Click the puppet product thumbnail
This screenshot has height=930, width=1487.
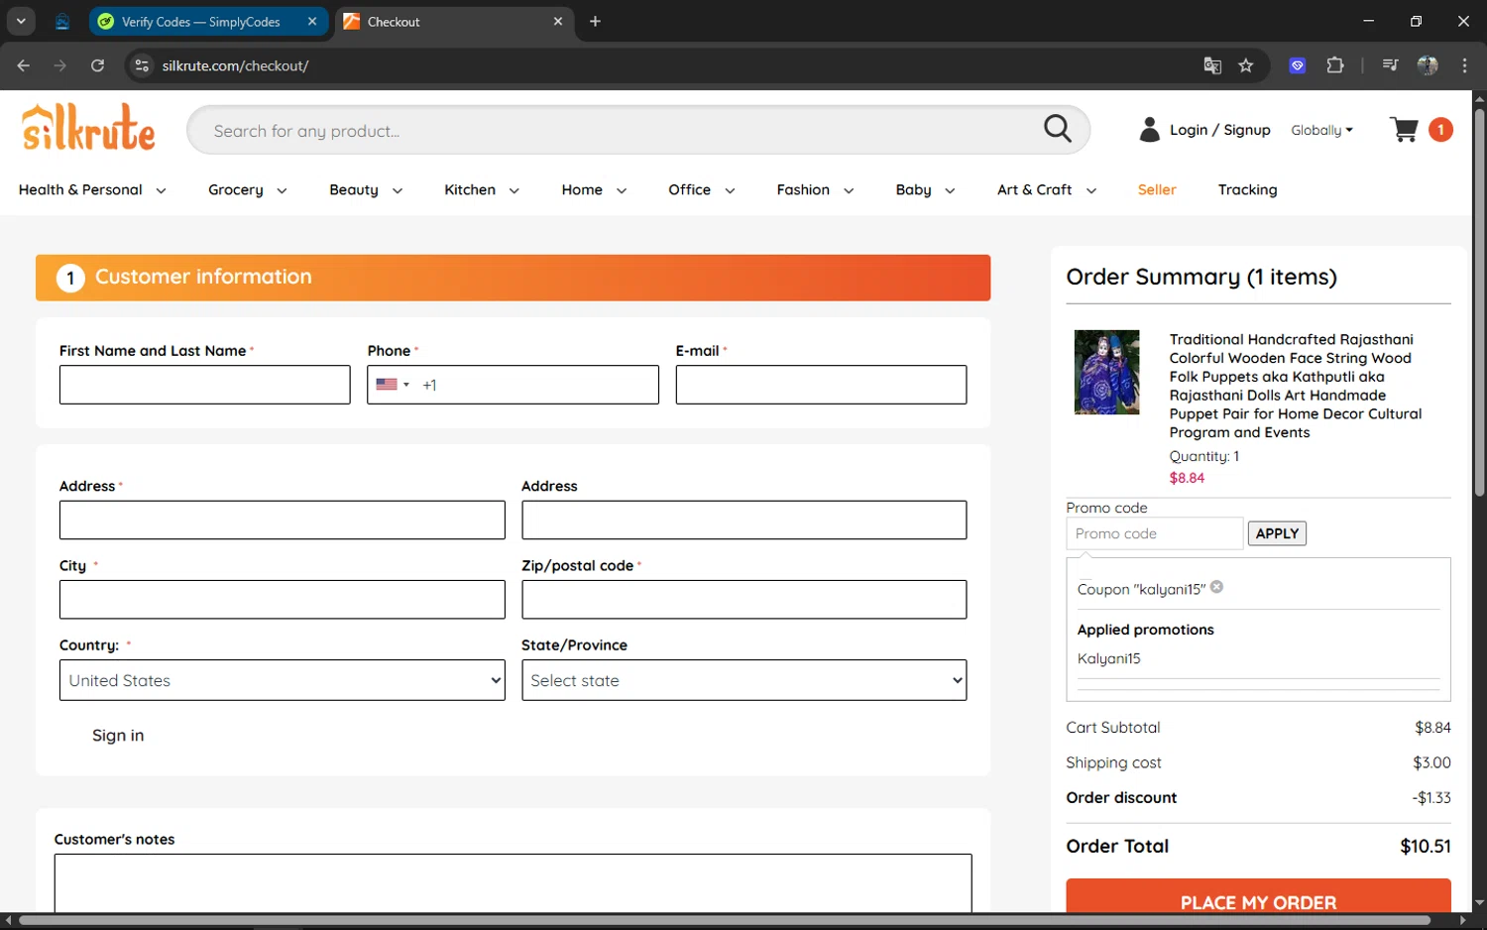[x=1106, y=372]
